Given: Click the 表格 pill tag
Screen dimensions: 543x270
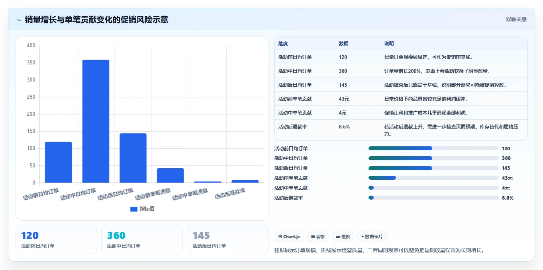Looking at the screenshot, I should point(318,237).
